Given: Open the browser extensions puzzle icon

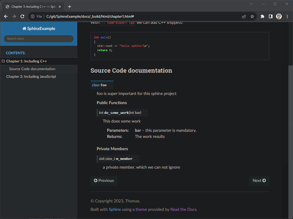Looking at the screenshot, I should coord(262,16).
